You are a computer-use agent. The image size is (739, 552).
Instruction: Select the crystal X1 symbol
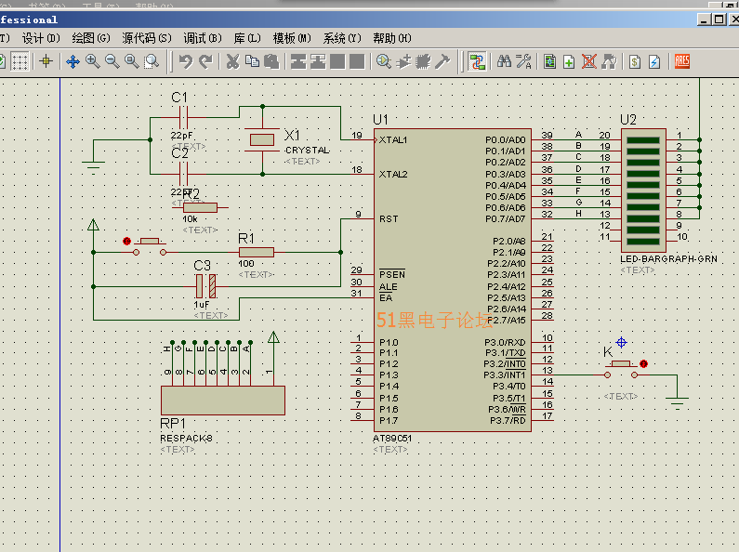262,140
